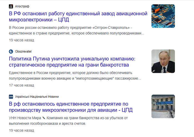This screenshot has height=137, width=194.
Task: Click the UNN source logo icon
Action: pyautogui.click(x=11, y=96)
